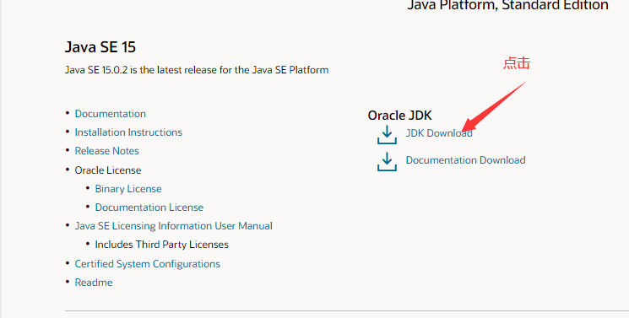Open the Documentation link in the list

click(111, 114)
